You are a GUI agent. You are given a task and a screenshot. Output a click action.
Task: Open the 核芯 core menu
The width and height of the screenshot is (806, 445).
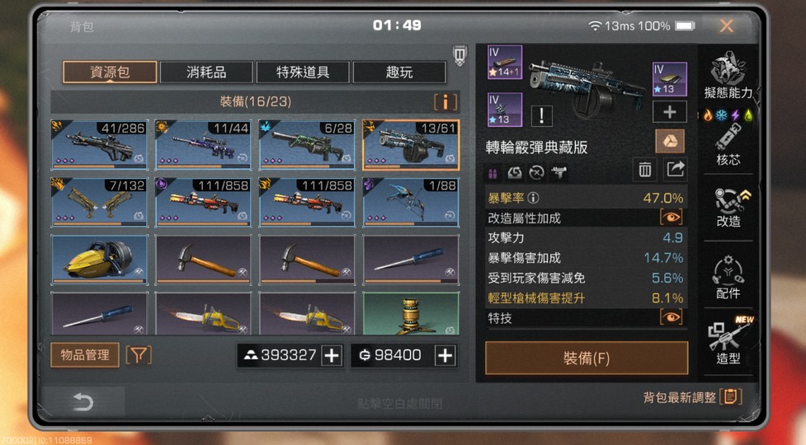coord(728,145)
